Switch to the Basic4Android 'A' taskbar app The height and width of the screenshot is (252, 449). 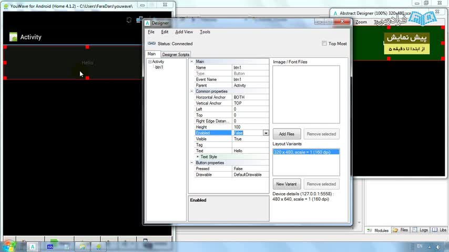coord(33,247)
